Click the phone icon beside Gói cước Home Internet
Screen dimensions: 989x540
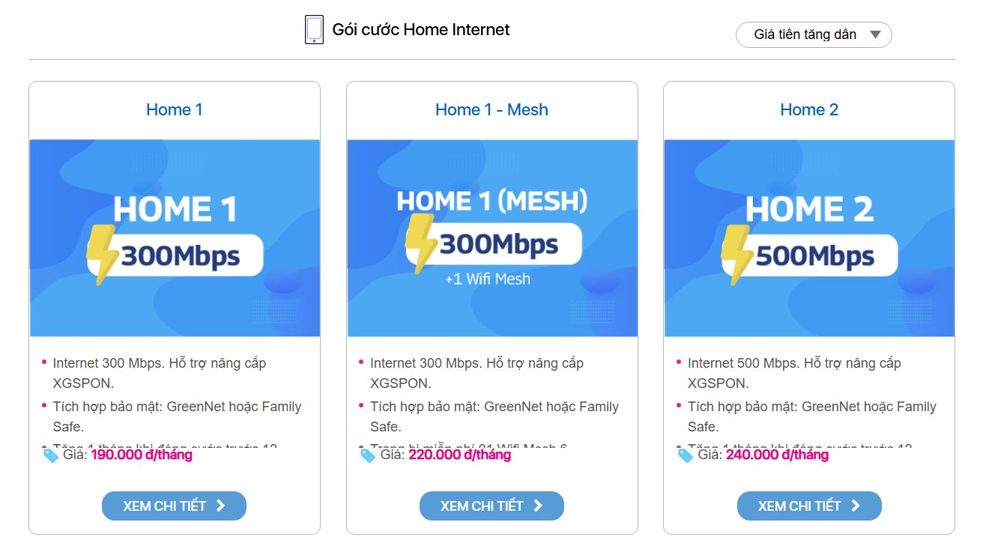pyautogui.click(x=314, y=30)
